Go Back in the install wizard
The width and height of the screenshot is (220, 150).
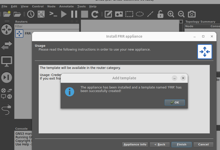click(160, 144)
